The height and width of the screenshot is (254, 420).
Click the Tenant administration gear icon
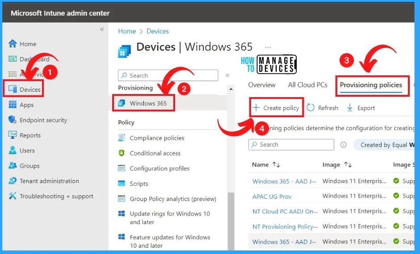point(13,180)
